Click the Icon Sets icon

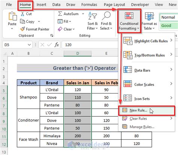(x=128, y=98)
